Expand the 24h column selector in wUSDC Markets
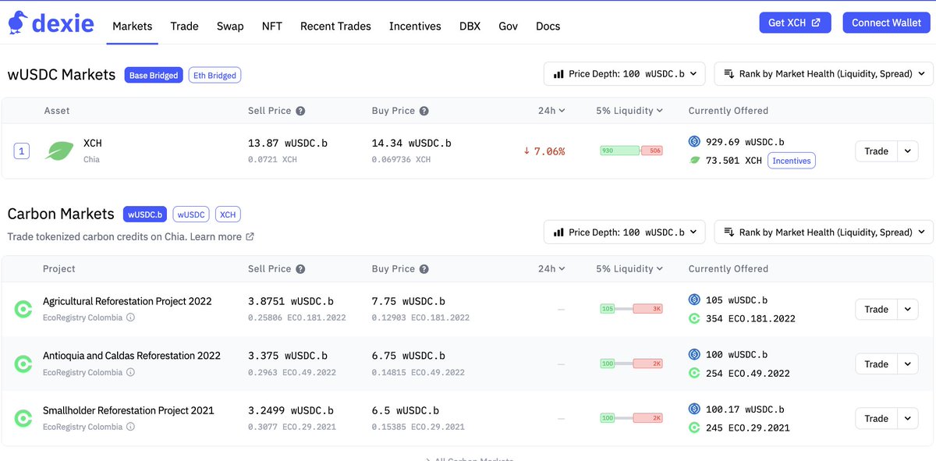 point(551,111)
